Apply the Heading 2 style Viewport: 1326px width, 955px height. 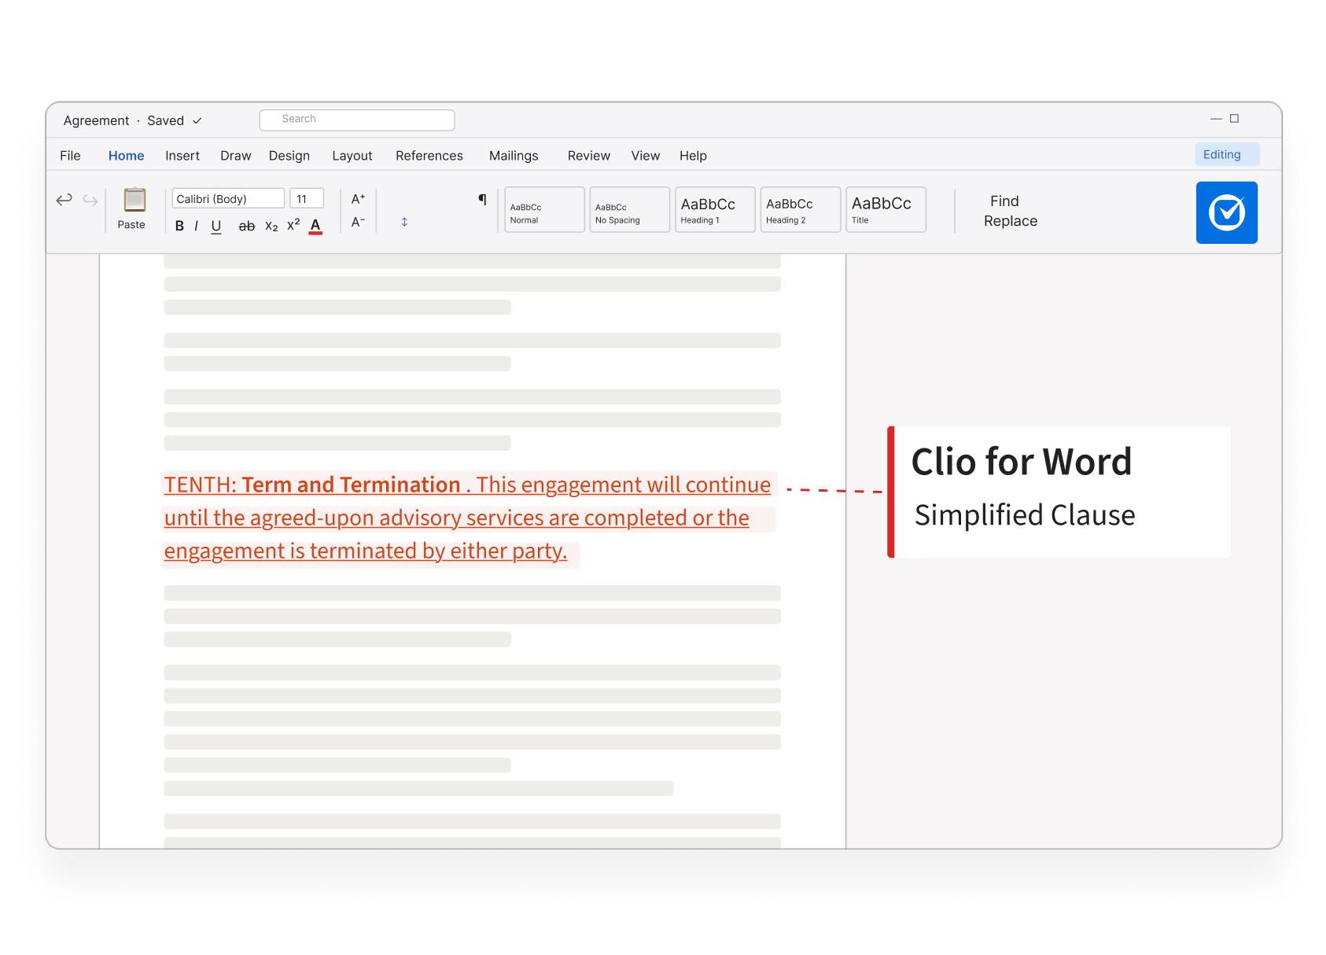(801, 209)
